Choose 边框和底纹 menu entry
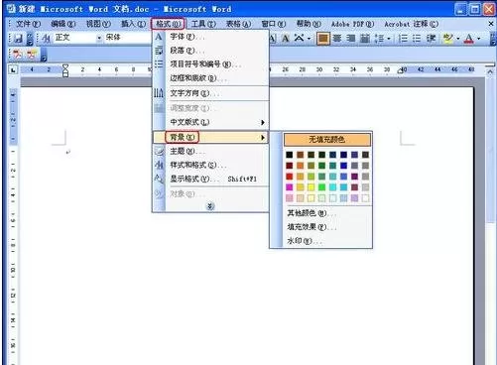This screenshot has height=365, width=497. click(x=210, y=78)
